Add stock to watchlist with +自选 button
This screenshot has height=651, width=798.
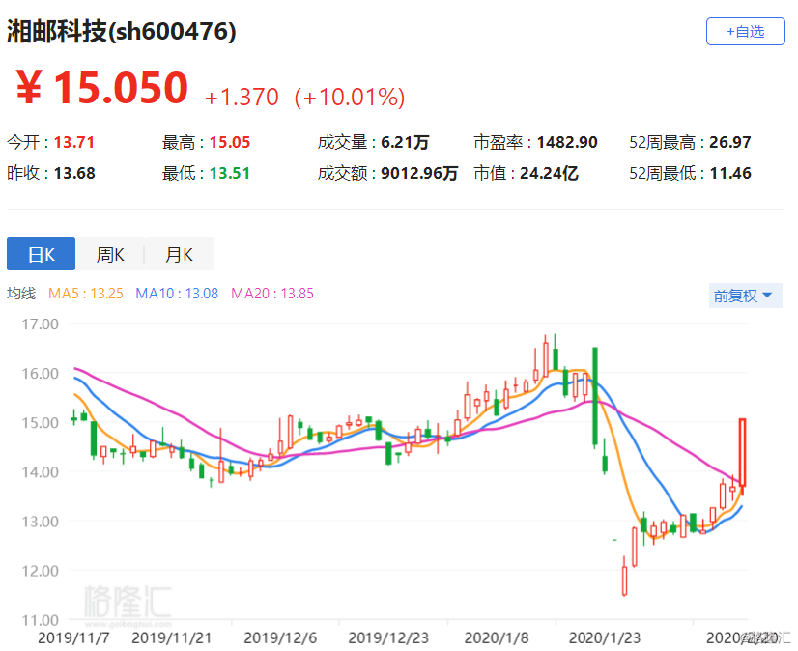pos(745,32)
